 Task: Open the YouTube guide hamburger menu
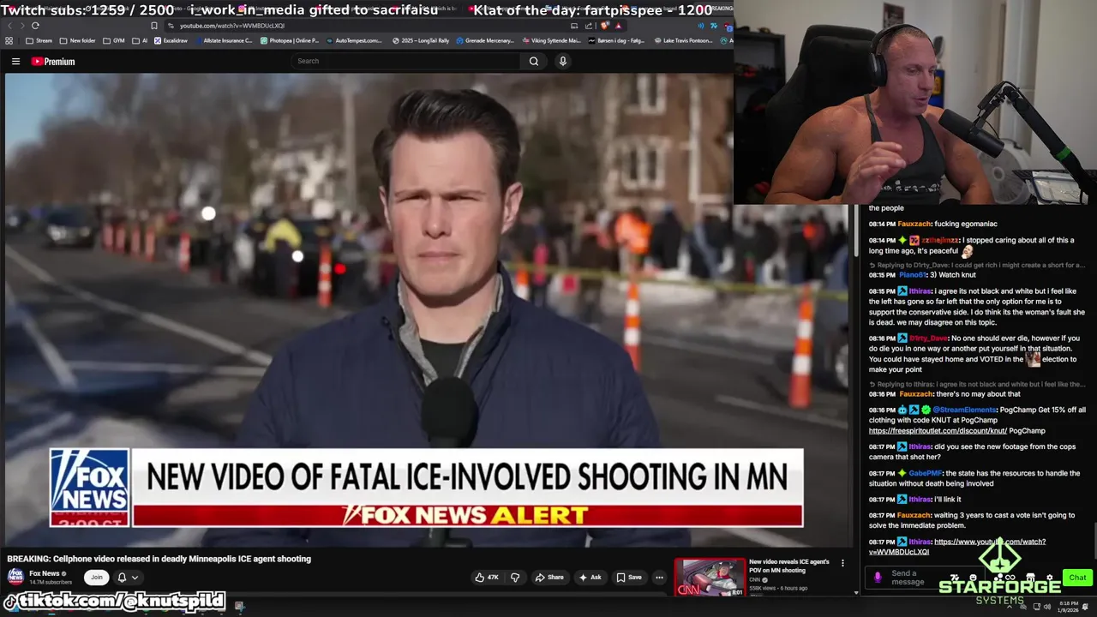[x=15, y=61]
